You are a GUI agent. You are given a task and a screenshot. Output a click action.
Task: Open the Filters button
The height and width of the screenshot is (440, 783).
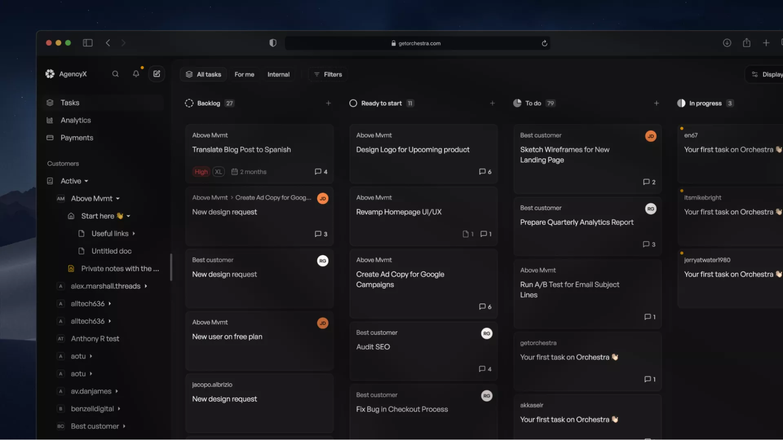point(328,74)
